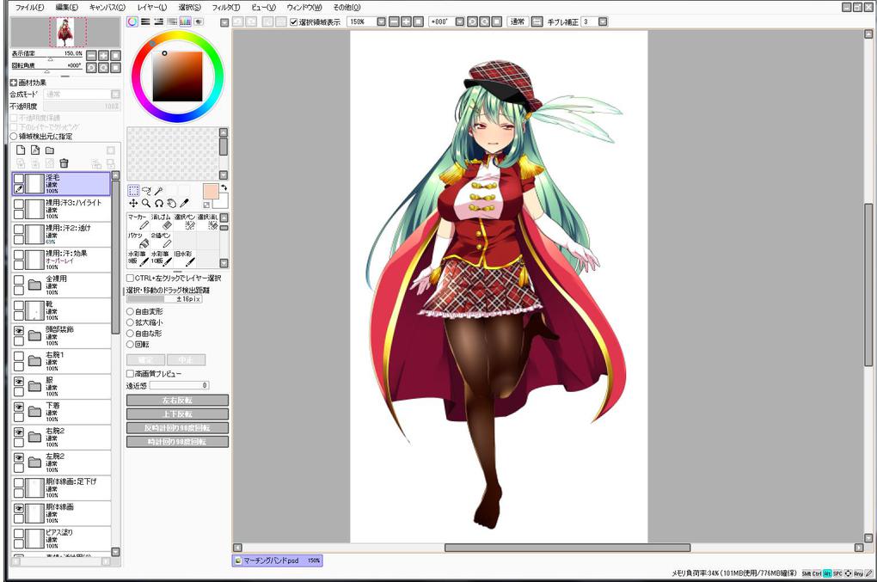
Task: Show the color wheel panel
Action: [132, 21]
